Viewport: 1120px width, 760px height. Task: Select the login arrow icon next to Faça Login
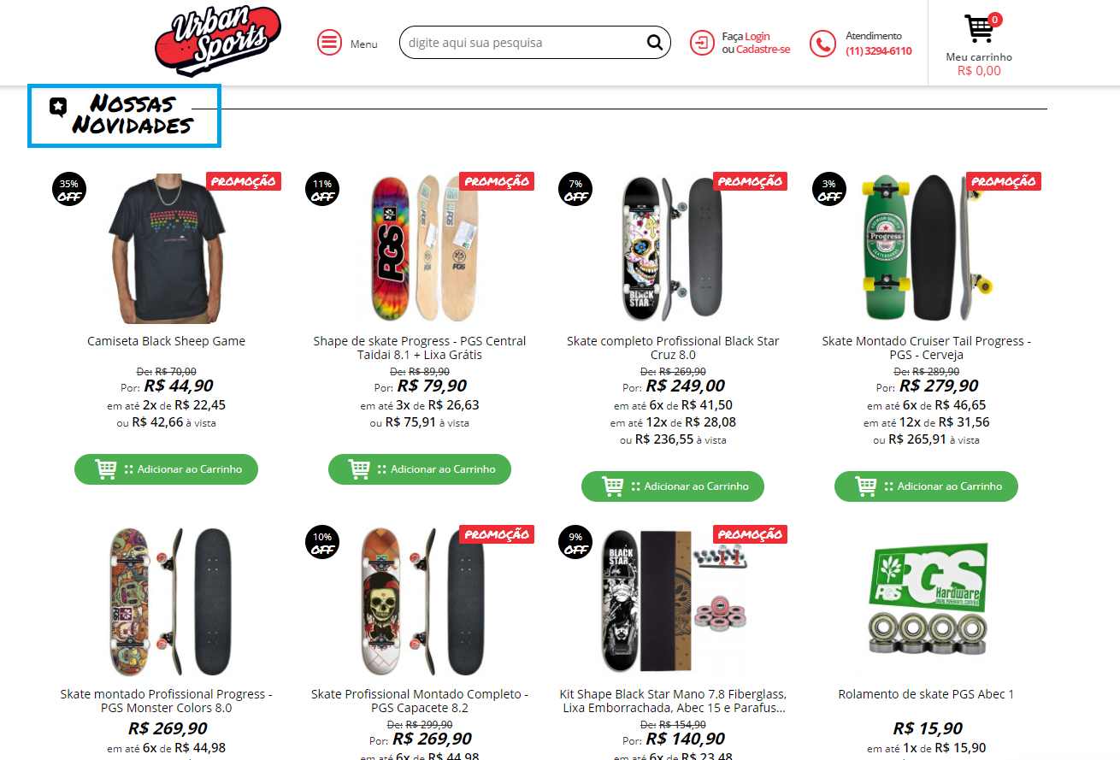click(701, 42)
